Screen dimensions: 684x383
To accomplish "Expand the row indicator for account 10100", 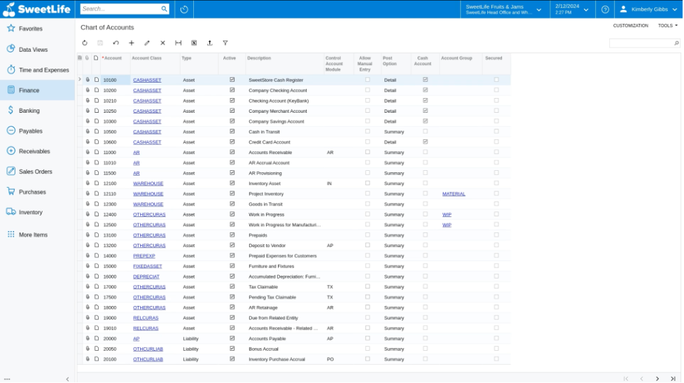I will (80, 80).
